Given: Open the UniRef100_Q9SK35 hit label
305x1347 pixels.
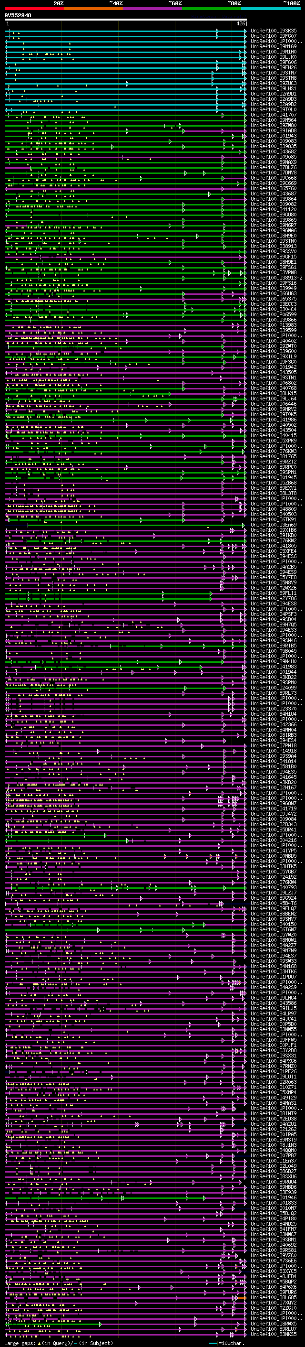Looking at the screenshot, I should coord(274,31).
